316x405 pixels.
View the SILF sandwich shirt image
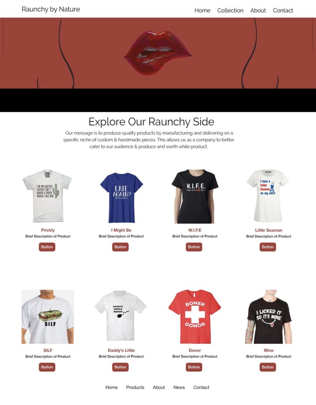coord(48,317)
